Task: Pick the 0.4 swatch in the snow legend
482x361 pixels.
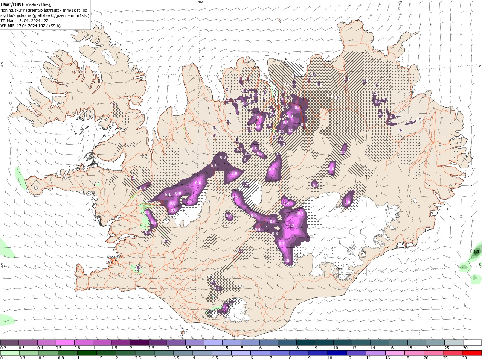Action: tap(46, 342)
